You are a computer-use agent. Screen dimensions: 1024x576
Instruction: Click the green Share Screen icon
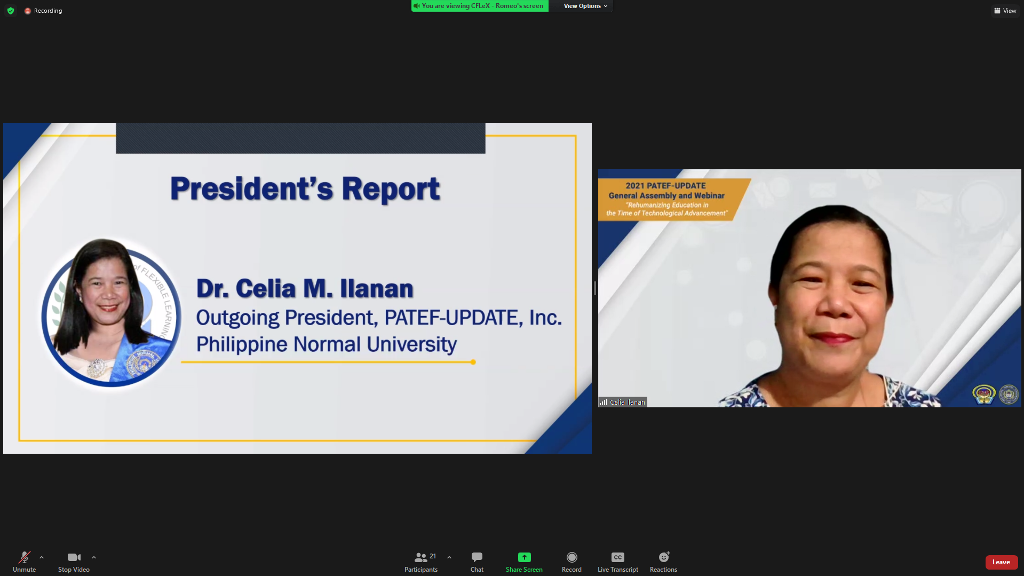pos(524,557)
